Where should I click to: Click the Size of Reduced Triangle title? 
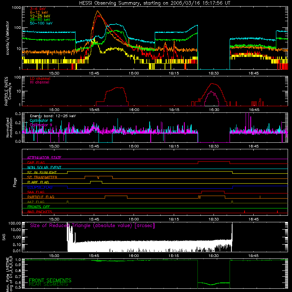click(x=92, y=226)
